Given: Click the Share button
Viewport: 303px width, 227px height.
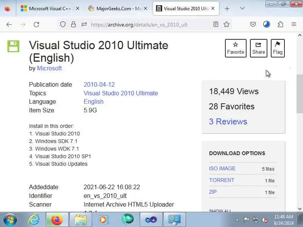Looking at the screenshot, I should 259,48.
